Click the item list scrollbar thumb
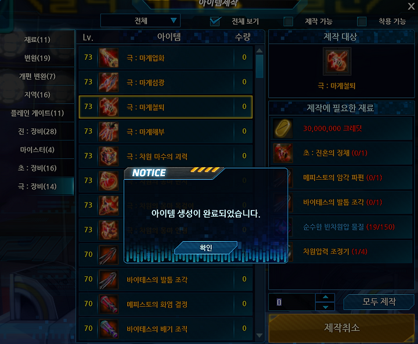The height and width of the screenshot is (344, 418). (x=260, y=66)
